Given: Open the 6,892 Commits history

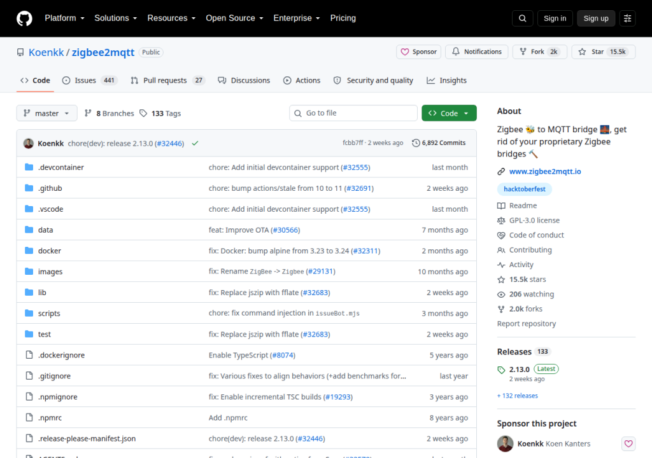Looking at the screenshot, I should pyautogui.click(x=439, y=143).
